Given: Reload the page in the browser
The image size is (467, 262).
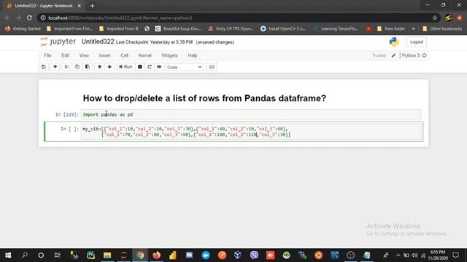Looking at the screenshot, I should [x=29, y=17].
